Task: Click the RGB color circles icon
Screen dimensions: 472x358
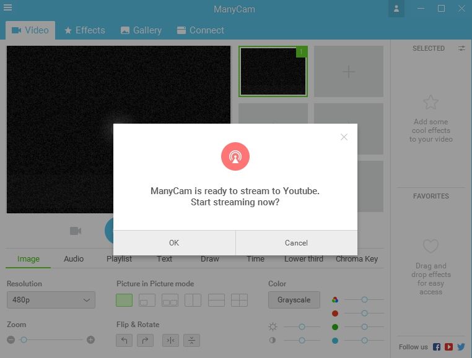Action: 335,300
